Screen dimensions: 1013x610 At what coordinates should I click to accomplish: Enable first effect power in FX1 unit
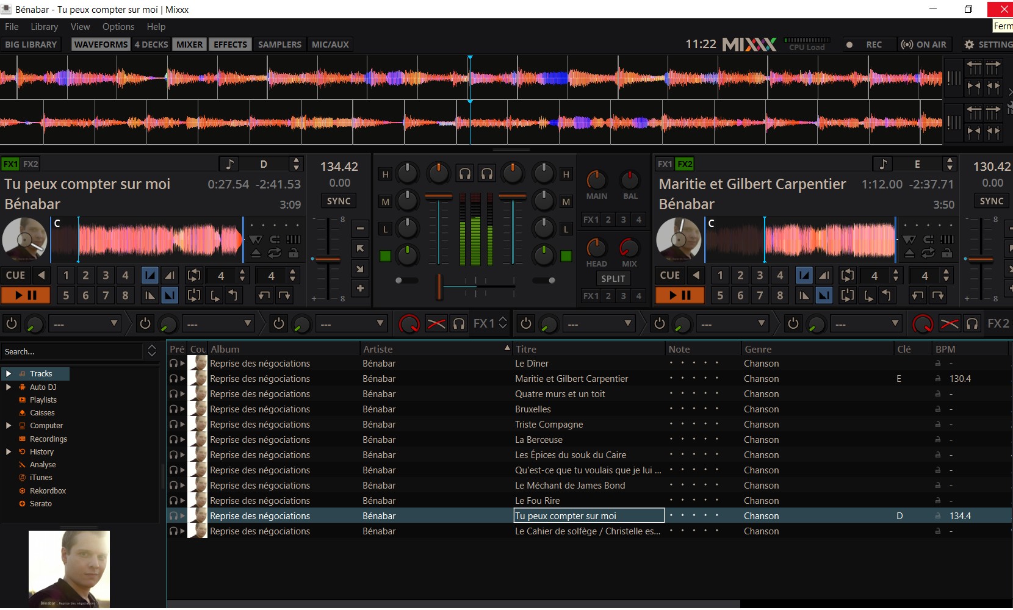point(12,323)
